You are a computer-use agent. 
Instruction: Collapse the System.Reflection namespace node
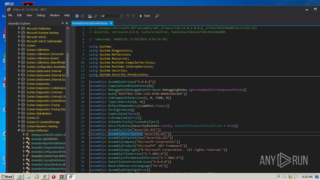point(19,130)
